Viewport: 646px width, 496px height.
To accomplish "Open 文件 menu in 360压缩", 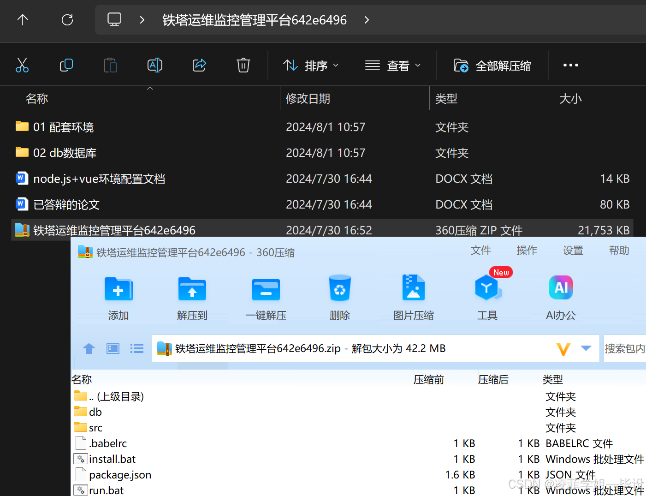I will (481, 250).
